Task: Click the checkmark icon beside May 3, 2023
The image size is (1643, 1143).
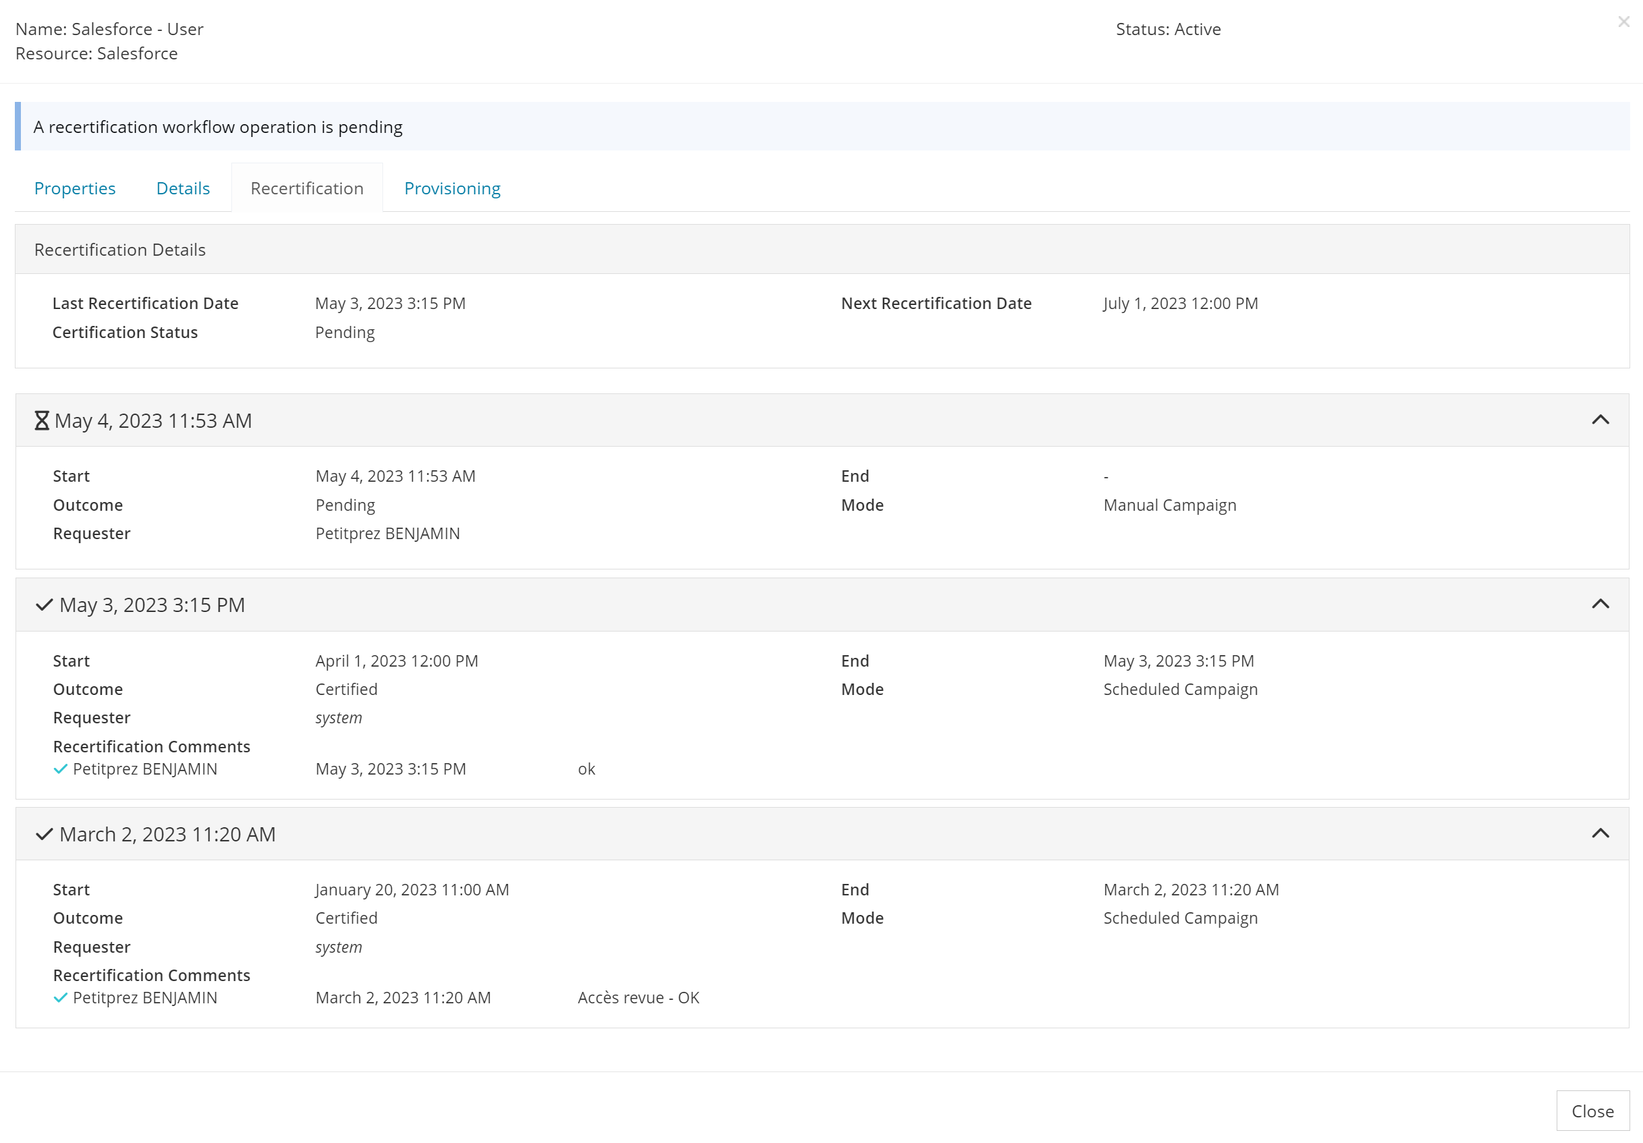Action: click(x=45, y=605)
